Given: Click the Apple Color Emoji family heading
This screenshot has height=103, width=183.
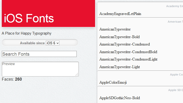Looking at the screenshot, I should point(176,75).
